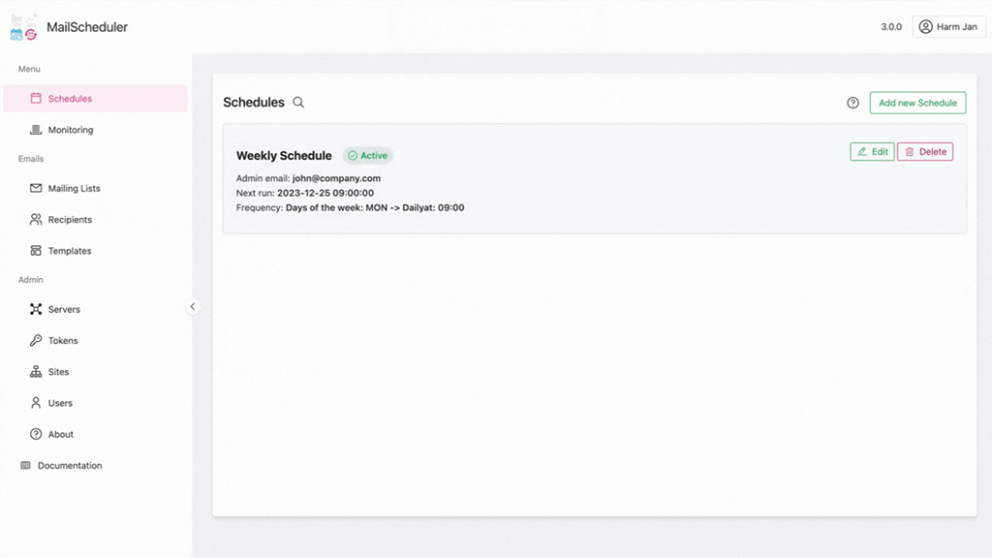The image size is (992, 558).
Task: Open the Harm Jan user menu
Action: tap(948, 26)
